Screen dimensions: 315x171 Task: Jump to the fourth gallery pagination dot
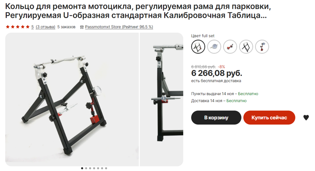pyautogui.click(x=94, y=168)
